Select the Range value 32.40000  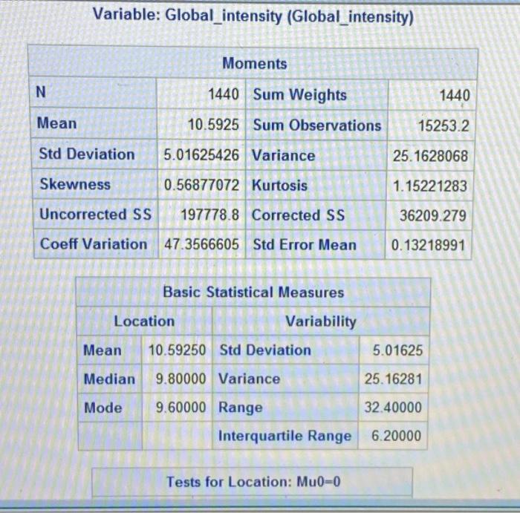pos(393,408)
